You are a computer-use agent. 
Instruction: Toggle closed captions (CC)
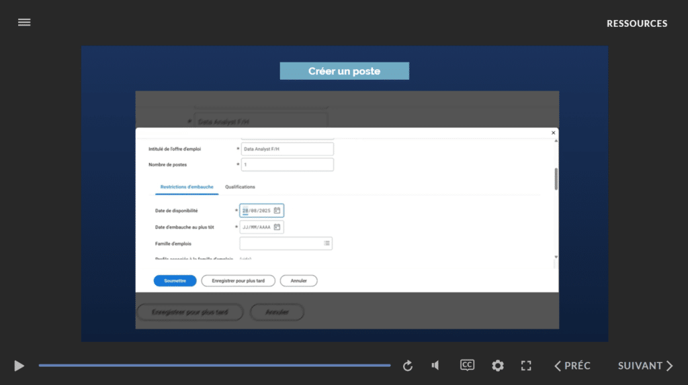(x=467, y=365)
